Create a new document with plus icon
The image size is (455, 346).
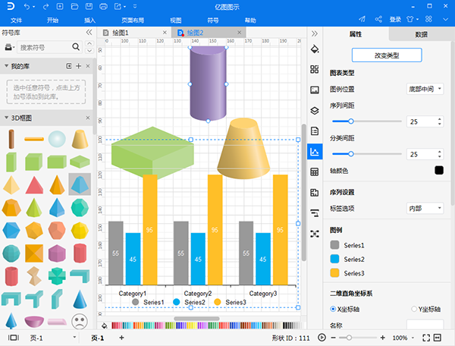coord(60,6)
